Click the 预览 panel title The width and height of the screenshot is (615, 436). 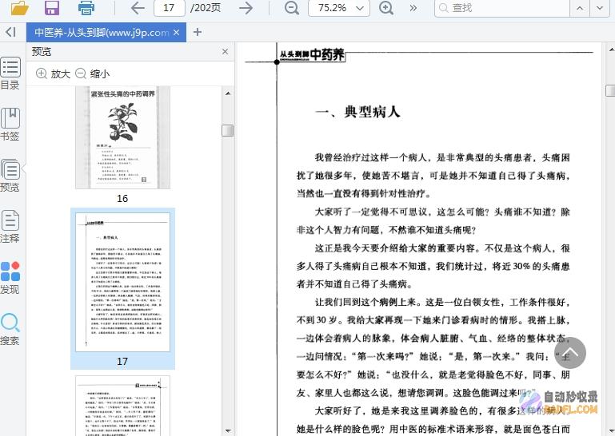coord(42,51)
